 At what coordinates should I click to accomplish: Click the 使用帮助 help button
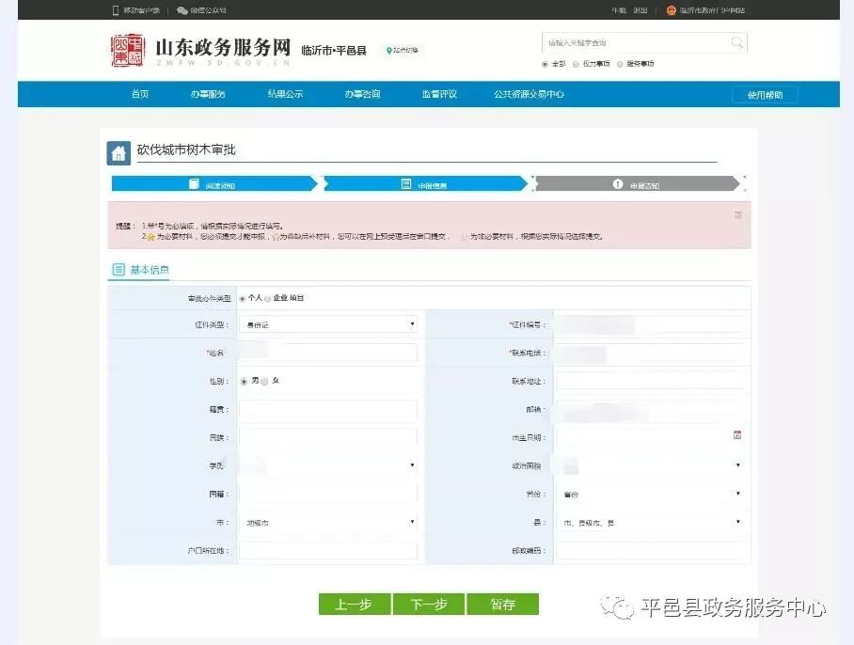[x=764, y=94]
